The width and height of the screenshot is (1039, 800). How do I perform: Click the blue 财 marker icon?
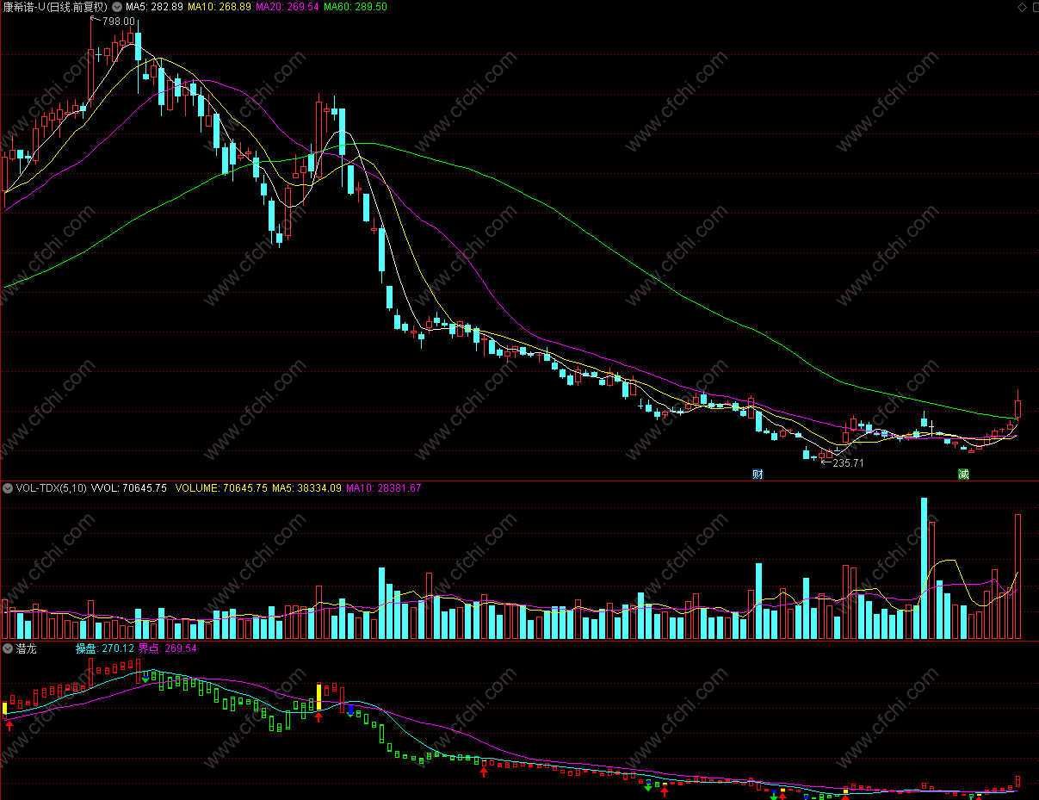(758, 474)
